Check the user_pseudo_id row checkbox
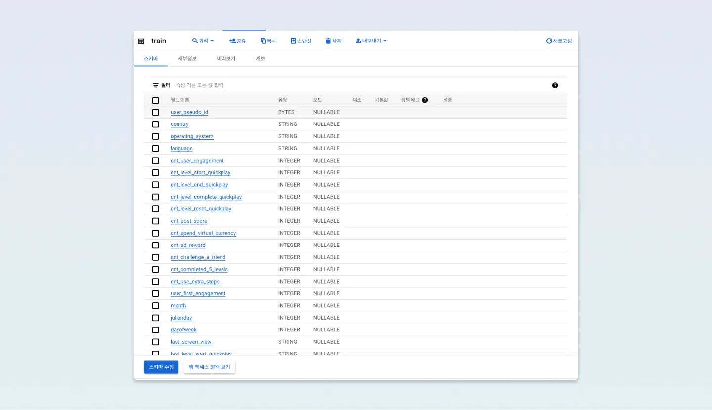This screenshot has height=410, width=712. click(x=156, y=112)
